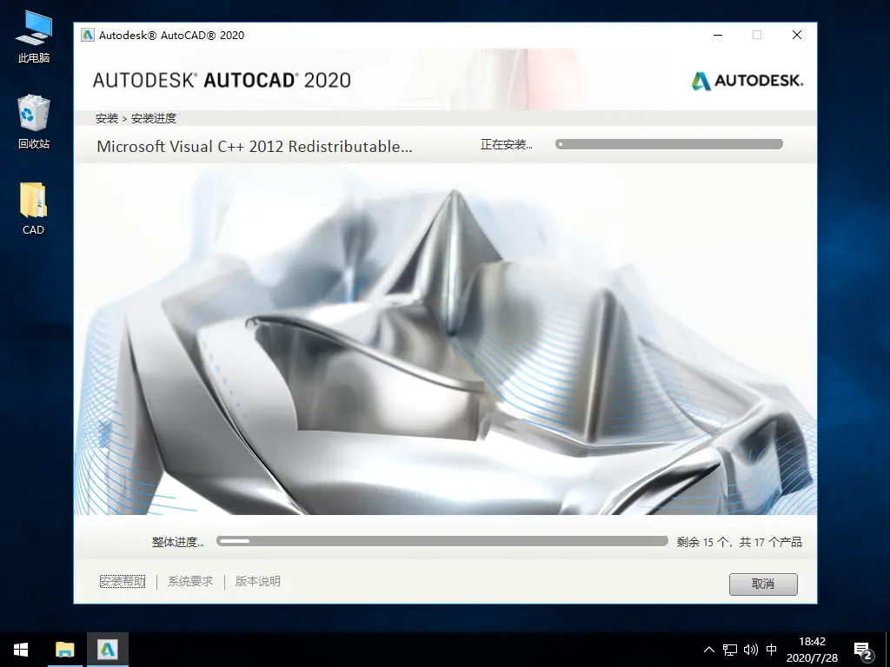Open the network status tray icon

[730, 650]
